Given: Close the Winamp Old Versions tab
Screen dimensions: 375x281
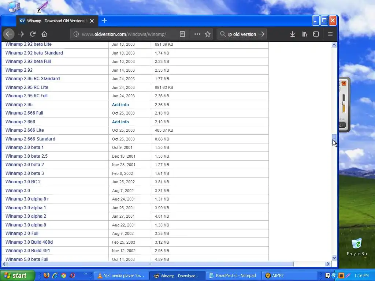Looking at the screenshot, I should pyautogui.click(x=92, y=21).
